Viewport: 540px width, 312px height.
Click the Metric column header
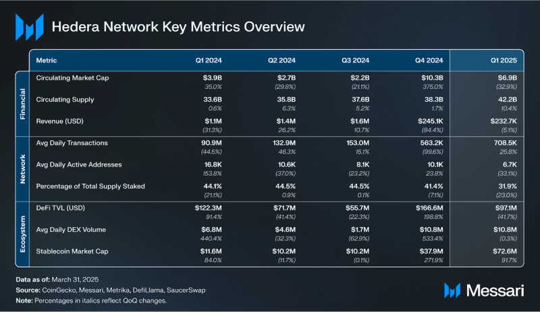coord(47,60)
